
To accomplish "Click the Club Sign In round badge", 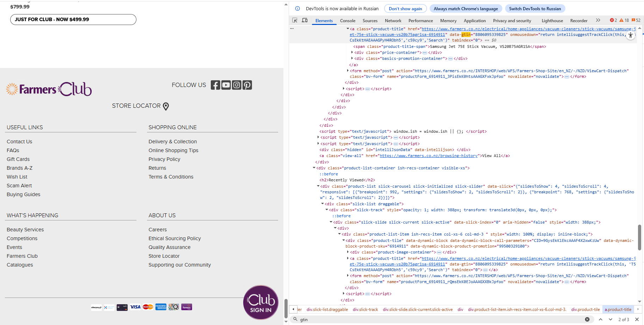I will point(261,302).
